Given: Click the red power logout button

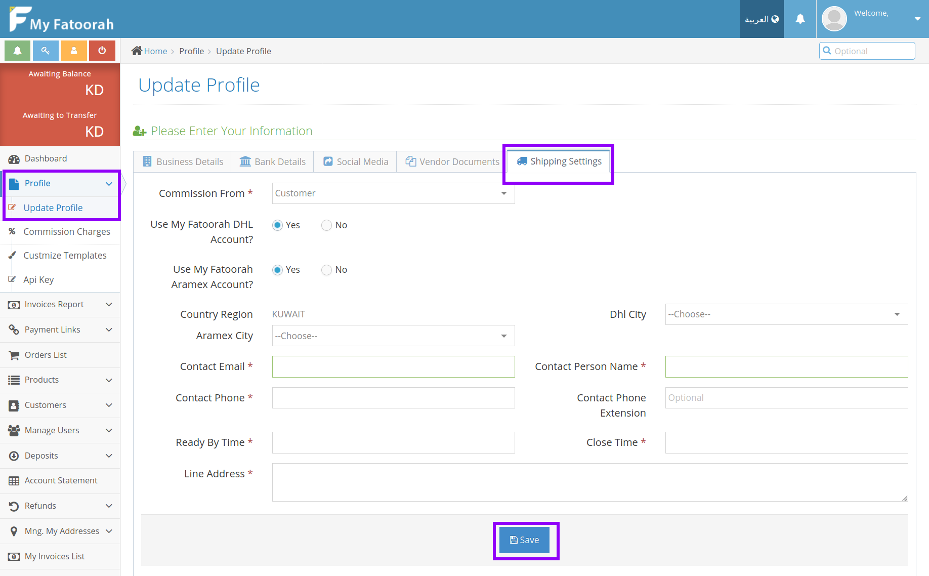Looking at the screenshot, I should 102,51.
